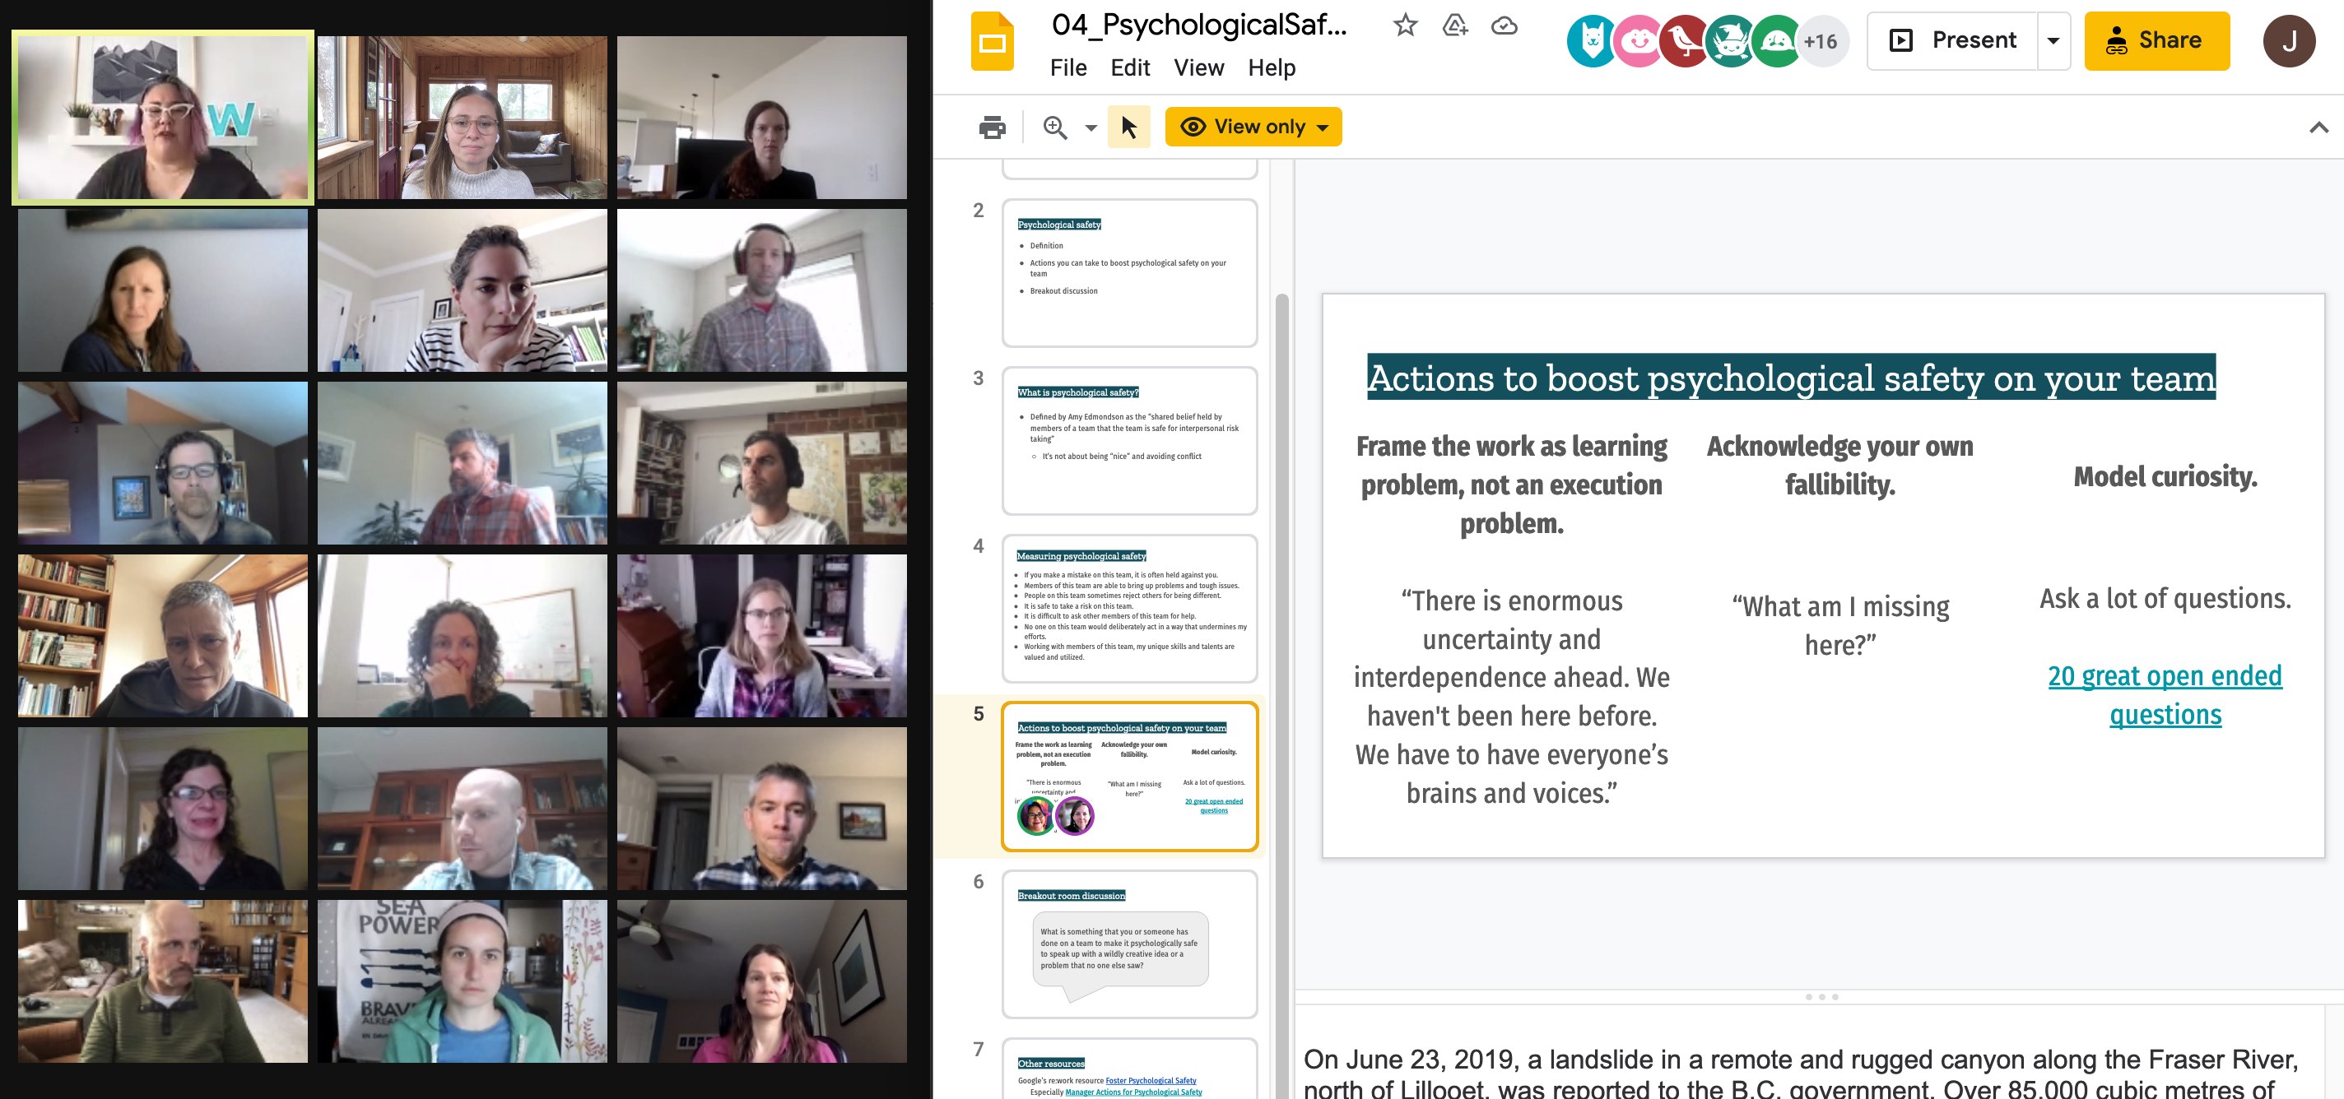Click the print icon
Image resolution: width=2344 pixels, height=1099 pixels.
click(x=992, y=127)
